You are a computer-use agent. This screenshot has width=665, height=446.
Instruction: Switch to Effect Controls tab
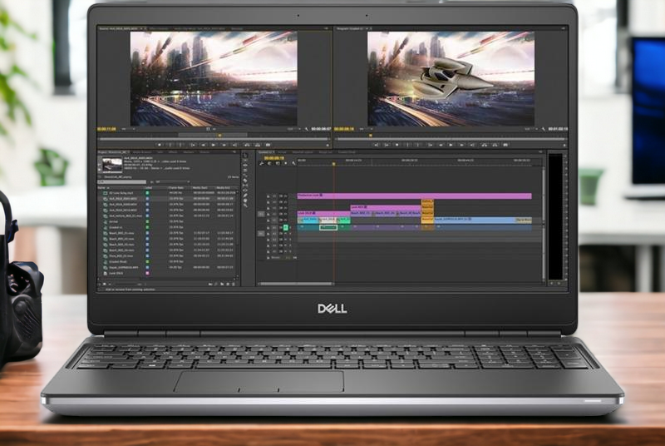[x=158, y=28]
